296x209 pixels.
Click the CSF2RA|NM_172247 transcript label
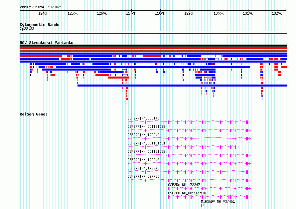click(x=184, y=185)
